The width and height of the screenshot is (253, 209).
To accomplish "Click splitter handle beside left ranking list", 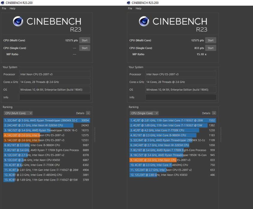I will [95, 135].
